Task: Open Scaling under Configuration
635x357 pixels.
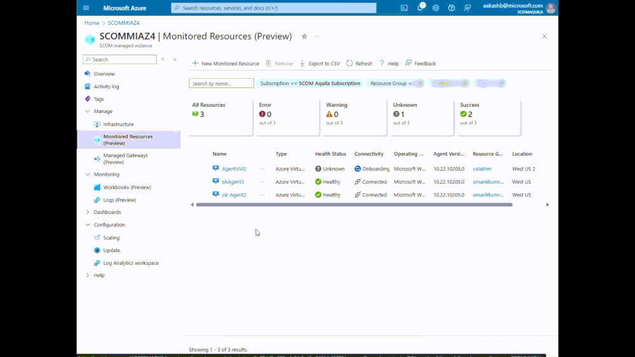Action: click(111, 238)
